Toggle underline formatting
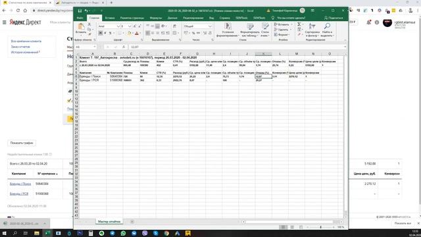The height and width of the screenshot is (237, 421). (110, 33)
